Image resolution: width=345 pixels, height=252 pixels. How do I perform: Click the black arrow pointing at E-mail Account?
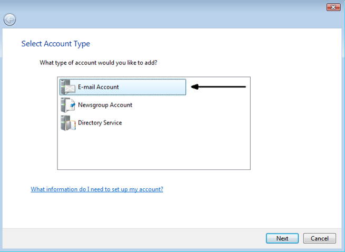[219, 86]
